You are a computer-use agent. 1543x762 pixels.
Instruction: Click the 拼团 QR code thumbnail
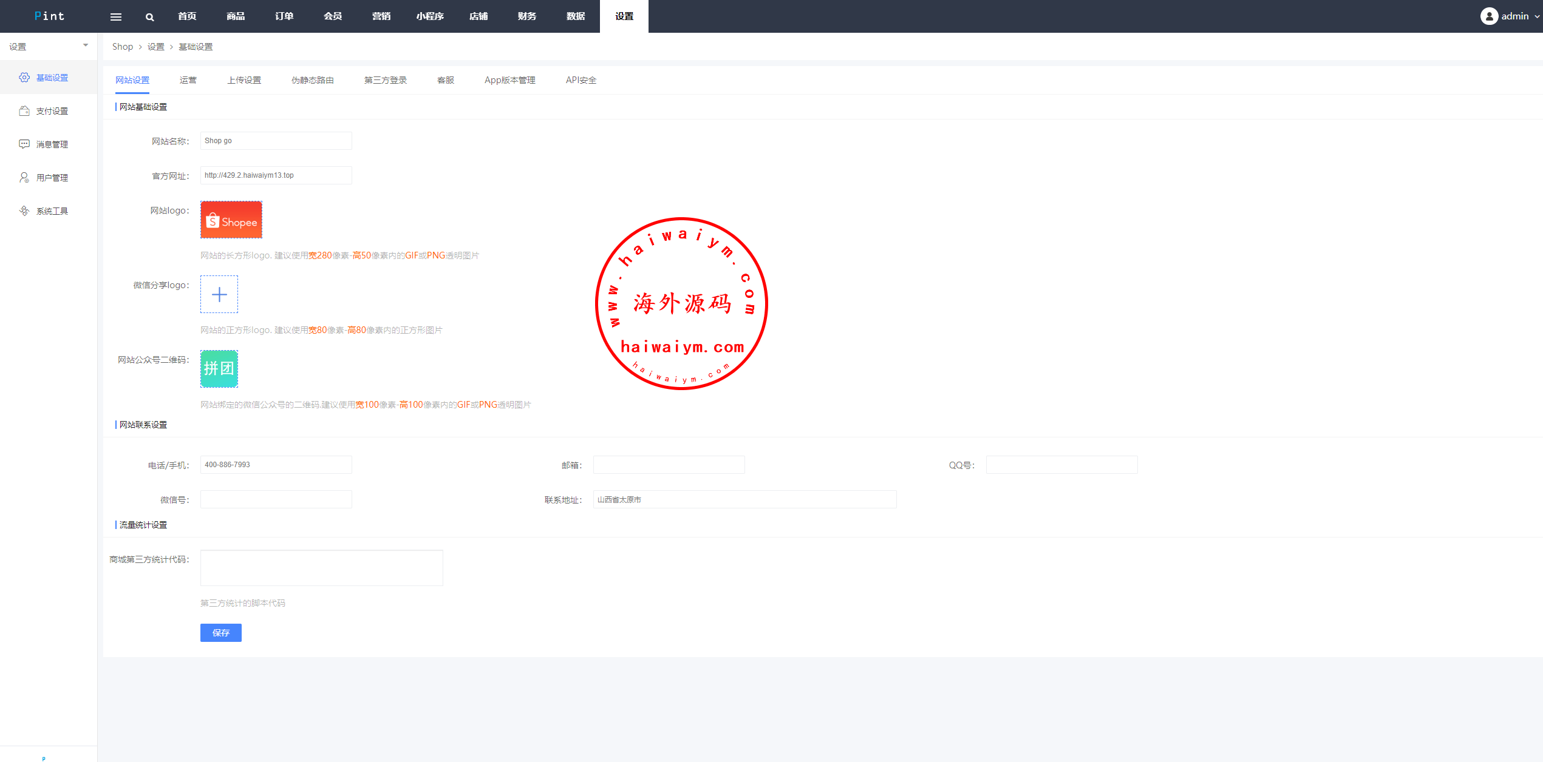[x=219, y=369]
